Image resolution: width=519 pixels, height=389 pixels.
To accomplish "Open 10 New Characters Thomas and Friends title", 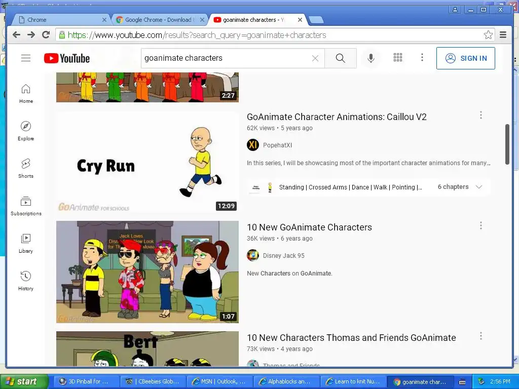I will click(x=352, y=338).
